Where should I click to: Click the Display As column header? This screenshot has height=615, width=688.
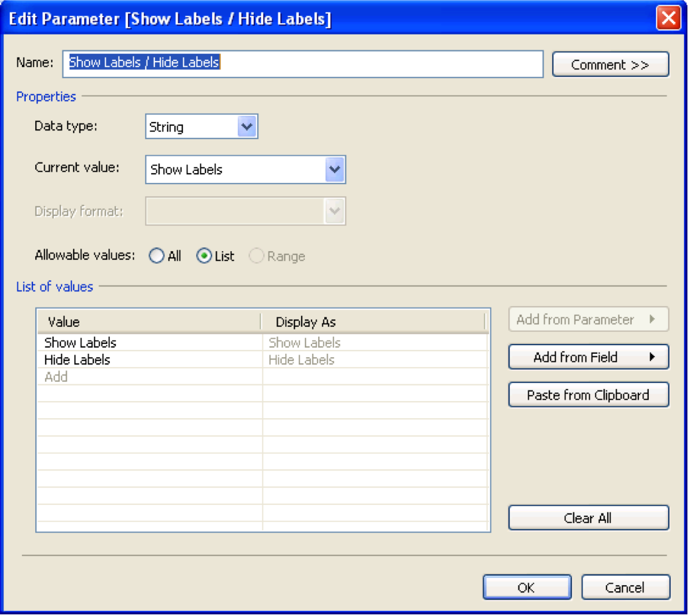(373, 322)
